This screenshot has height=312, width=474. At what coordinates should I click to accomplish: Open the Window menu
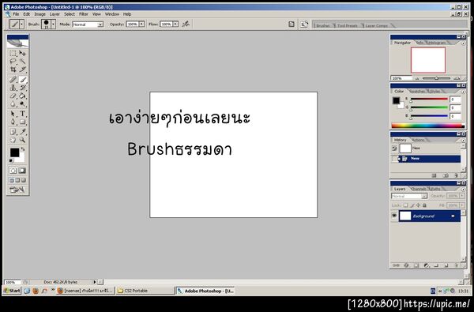(x=112, y=14)
